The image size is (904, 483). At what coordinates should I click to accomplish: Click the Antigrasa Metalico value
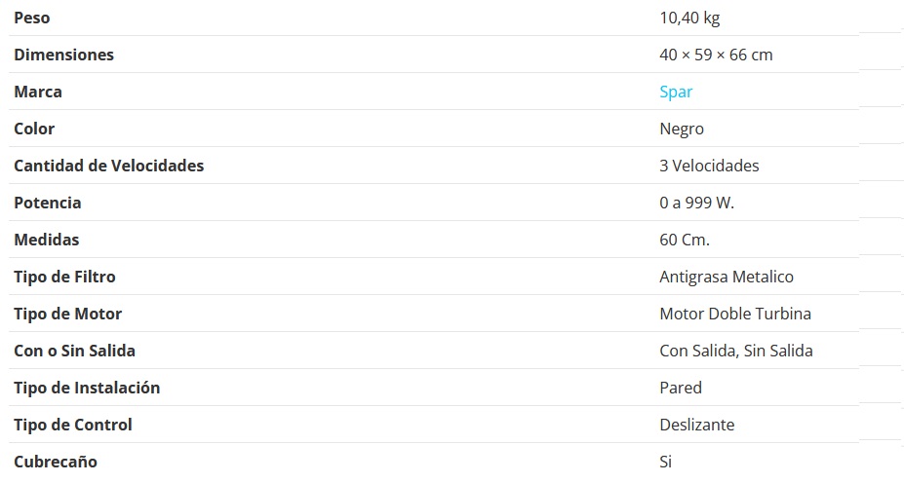[727, 277]
